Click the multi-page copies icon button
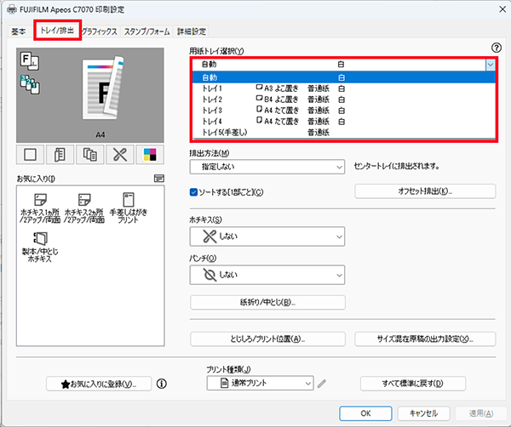 pyautogui.click(x=90, y=155)
